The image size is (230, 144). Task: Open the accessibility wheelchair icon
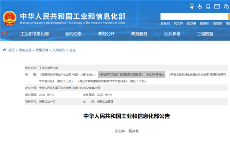[x=200, y=6]
